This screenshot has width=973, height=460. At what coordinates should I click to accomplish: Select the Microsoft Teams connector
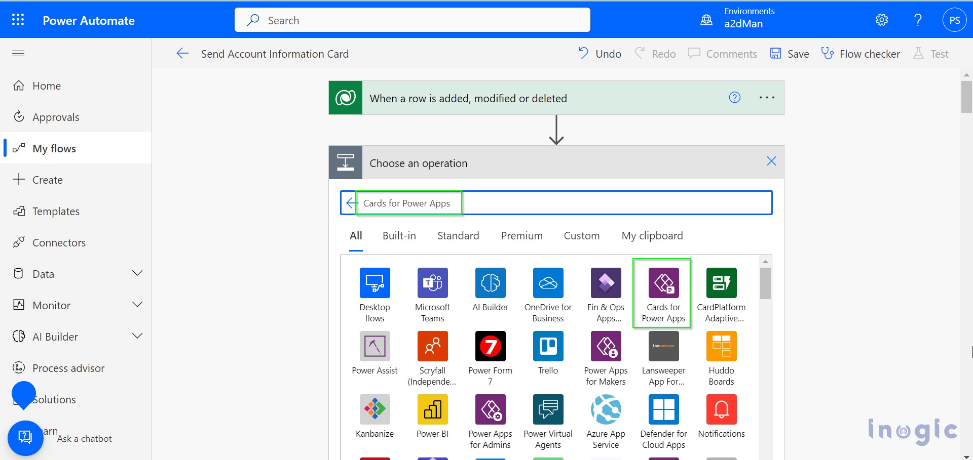tap(432, 295)
